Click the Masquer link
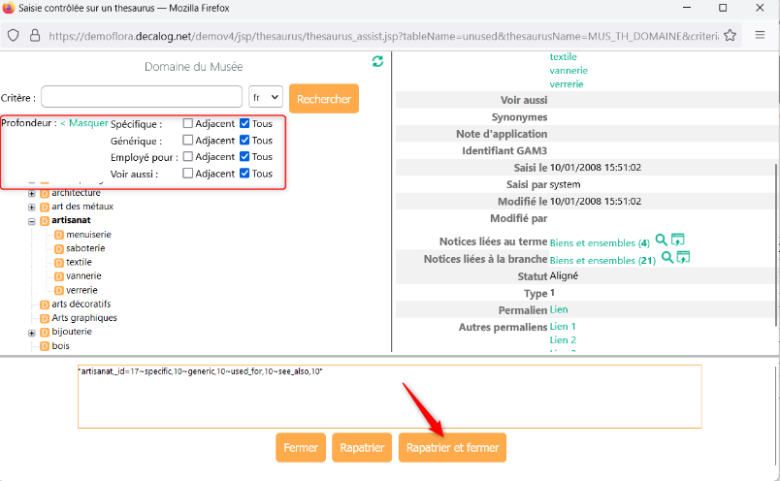 point(83,123)
